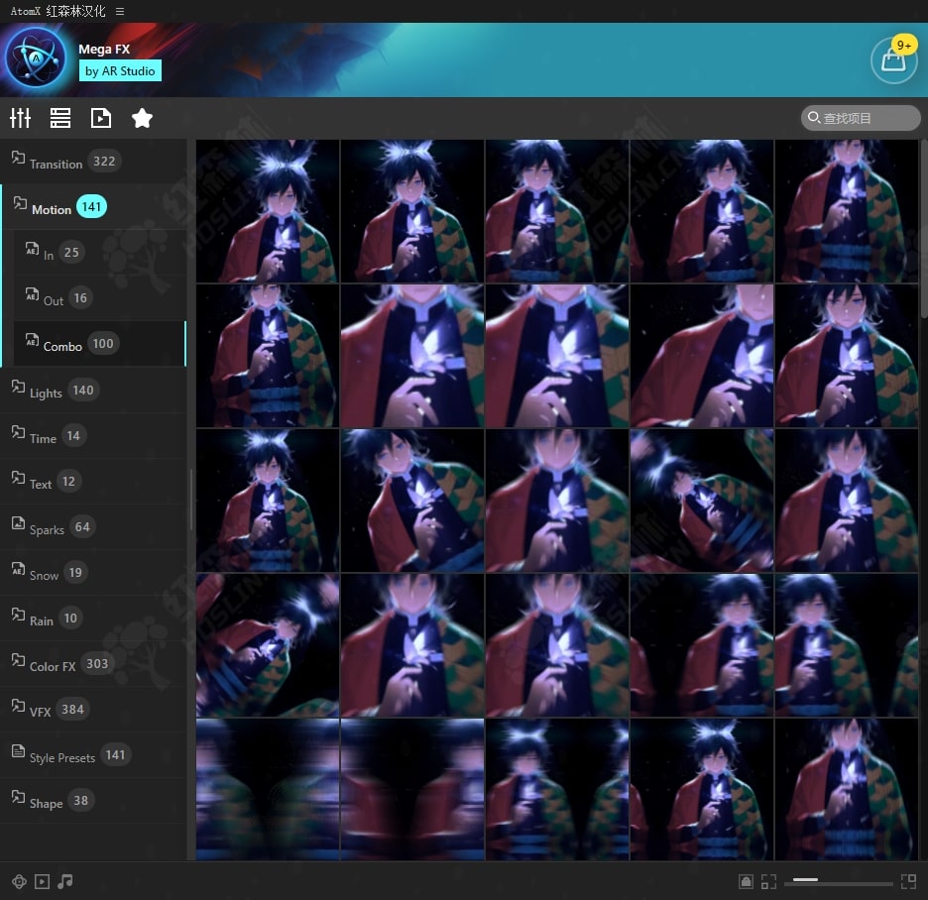Adjust the thumbnail size slider
Viewport: 928px width, 900px height.
[839, 881]
